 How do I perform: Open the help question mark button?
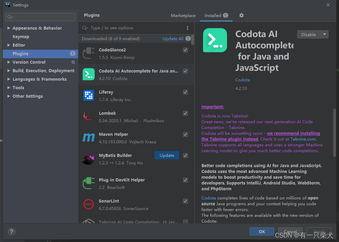(11, 231)
